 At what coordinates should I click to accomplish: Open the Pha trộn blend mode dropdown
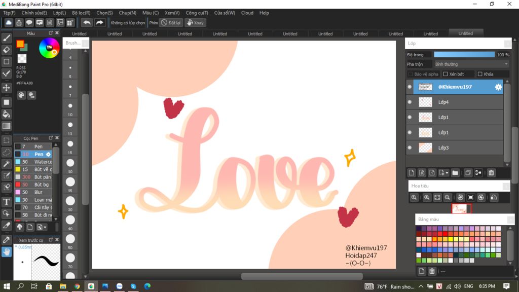pos(471,64)
